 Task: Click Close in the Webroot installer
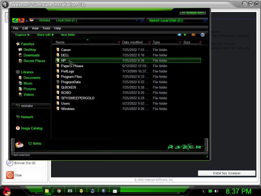coord(18,175)
